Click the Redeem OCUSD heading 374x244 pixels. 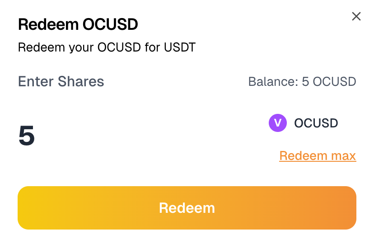point(78,24)
